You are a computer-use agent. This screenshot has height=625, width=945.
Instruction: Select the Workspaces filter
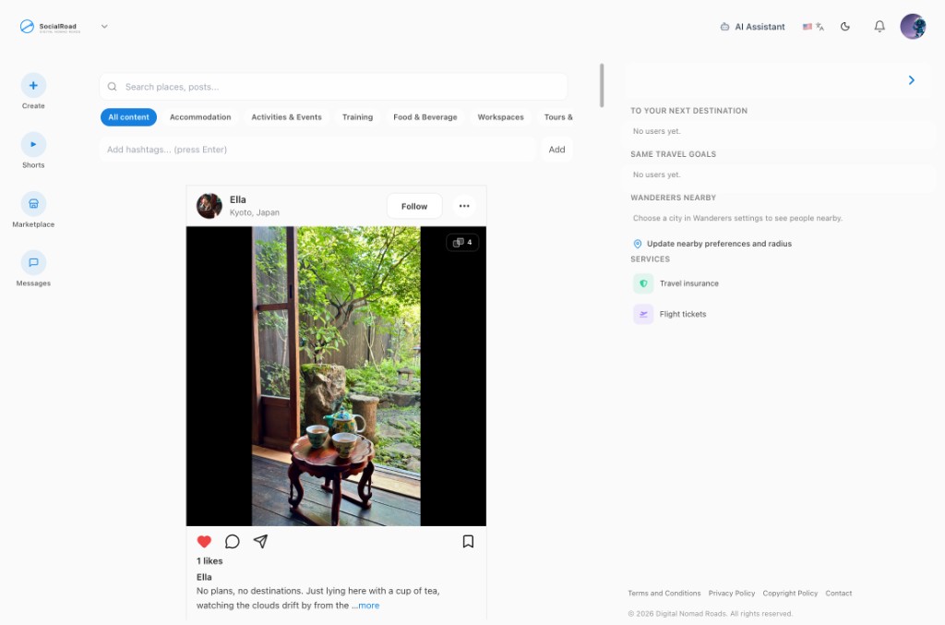pyautogui.click(x=500, y=117)
